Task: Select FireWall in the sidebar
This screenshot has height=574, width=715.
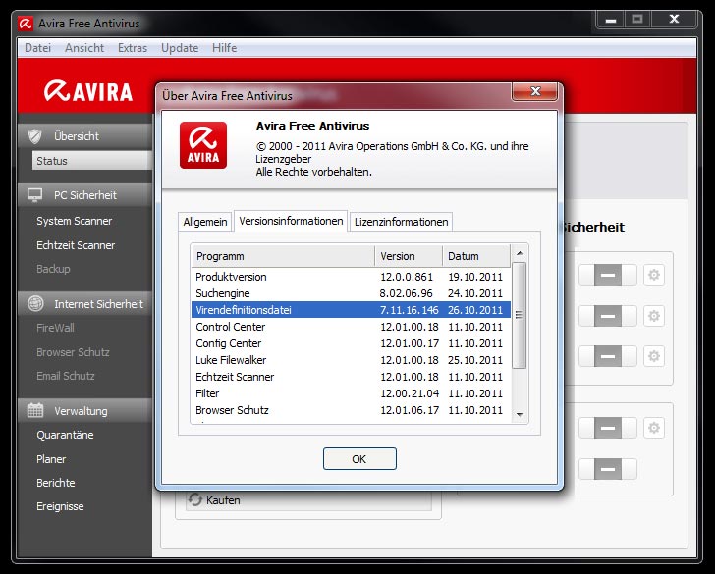Action: 55,328
